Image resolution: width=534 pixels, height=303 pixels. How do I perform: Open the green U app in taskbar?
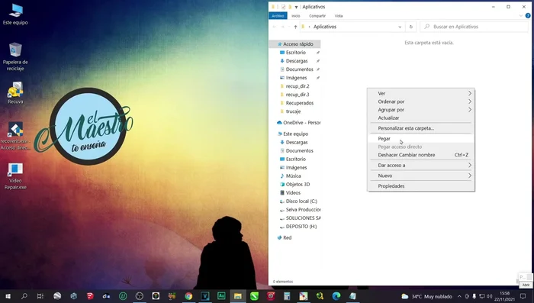pyautogui.click(x=123, y=296)
